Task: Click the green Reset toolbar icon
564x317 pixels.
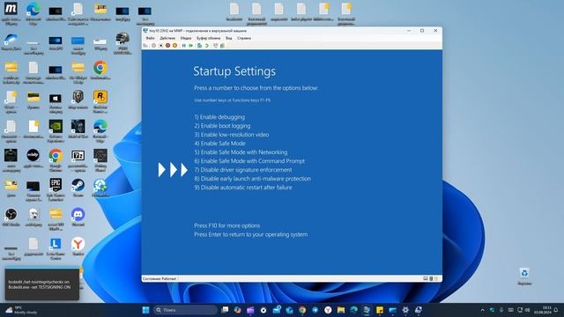Action: click(191, 46)
